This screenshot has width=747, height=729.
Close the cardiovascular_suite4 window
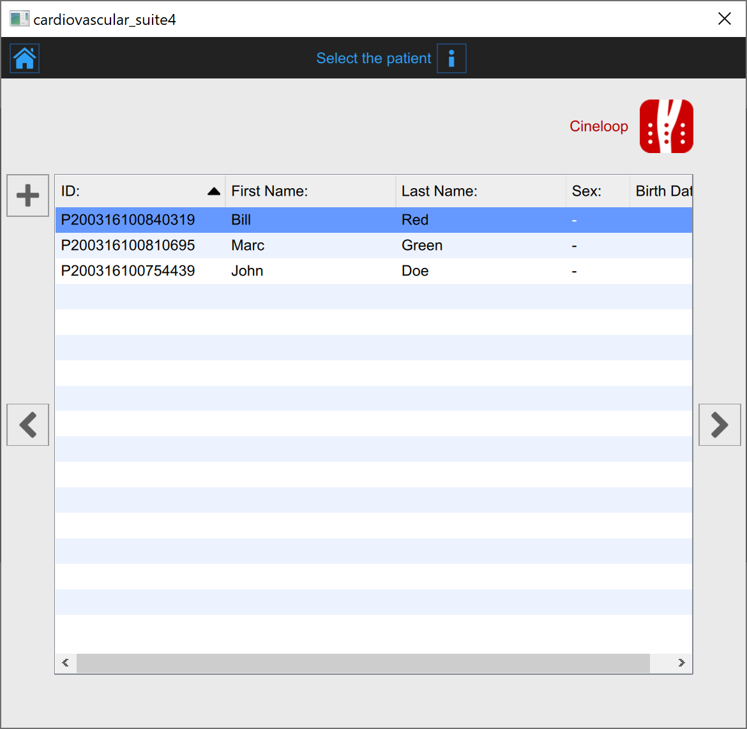[x=724, y=19]
